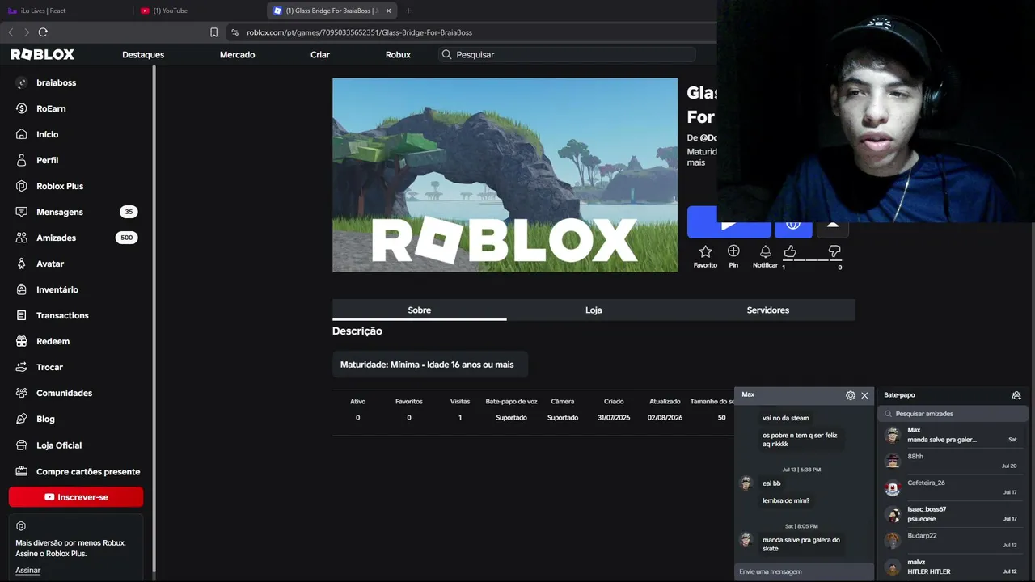Open the malvz conversation

pos(953,567)
